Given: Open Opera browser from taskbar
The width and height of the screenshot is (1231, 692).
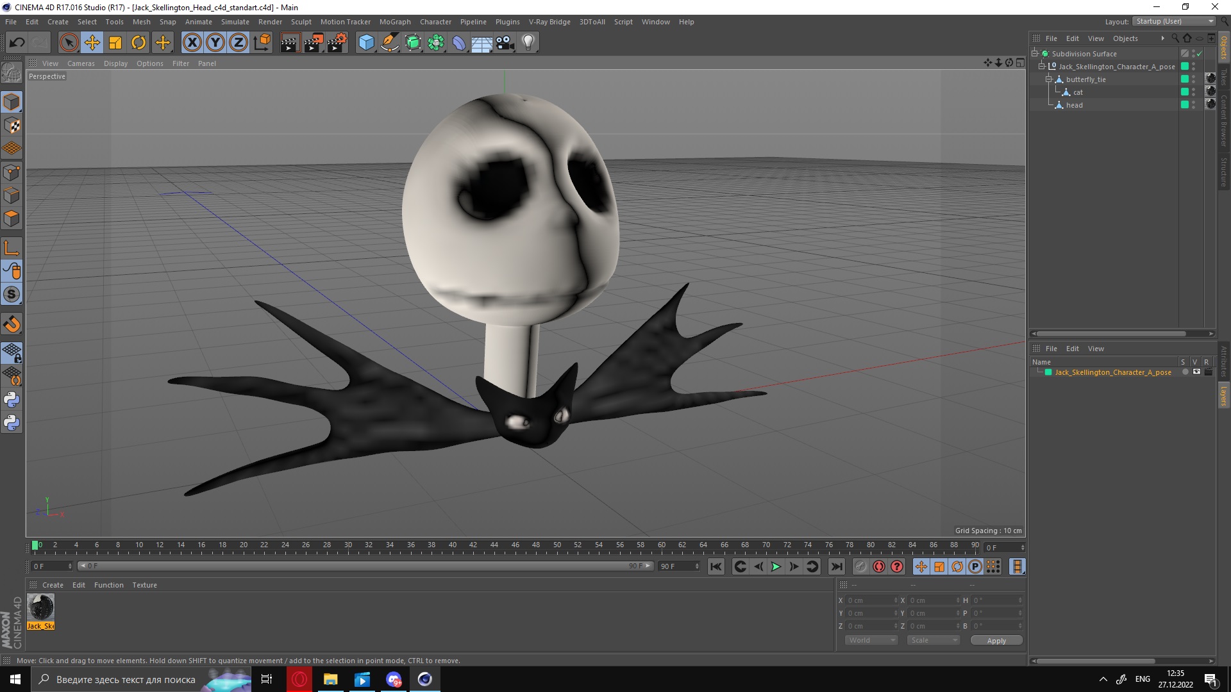Looking at the screenshot, I should coord(299,679).
